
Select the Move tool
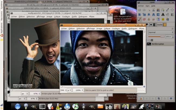pyautogui.click(x=172, y=10)
